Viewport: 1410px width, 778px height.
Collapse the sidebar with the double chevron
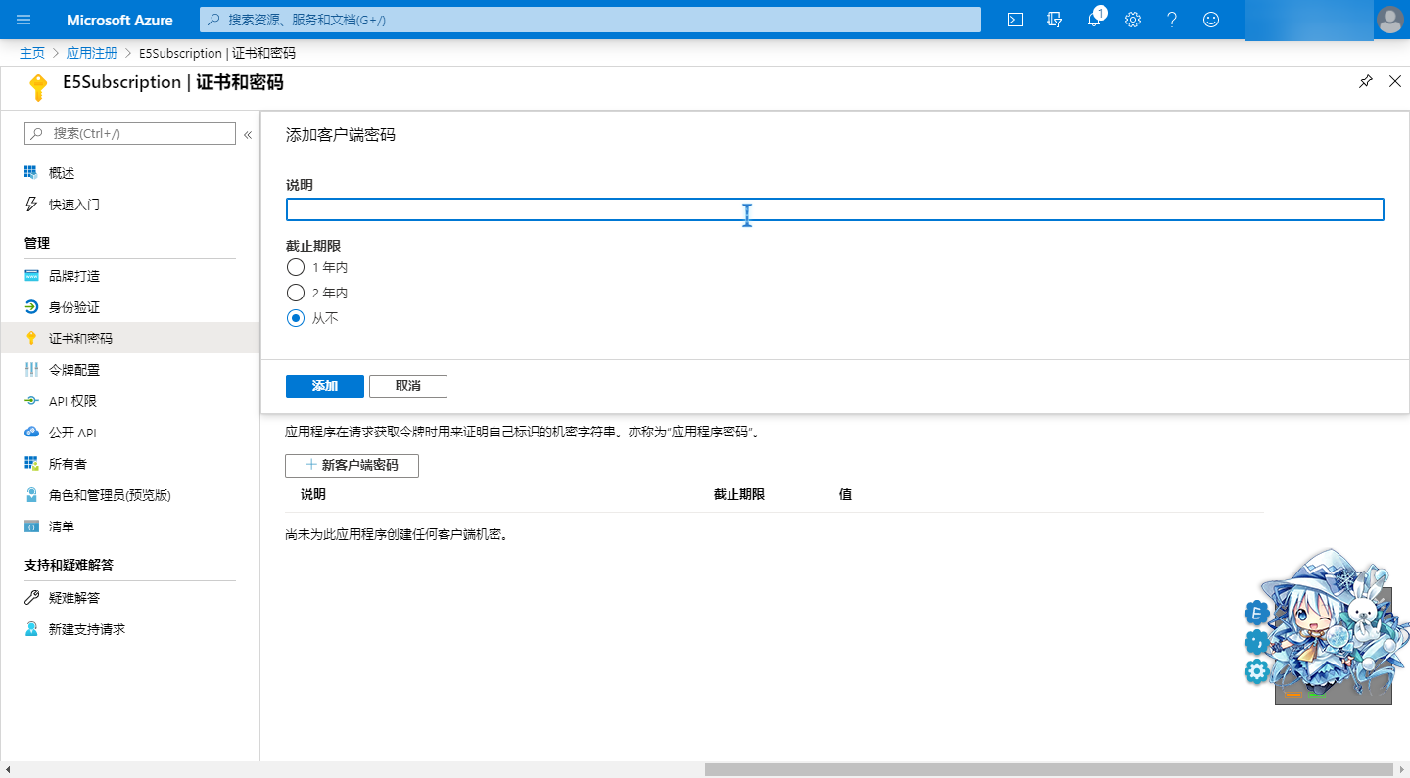coord(248,135)
